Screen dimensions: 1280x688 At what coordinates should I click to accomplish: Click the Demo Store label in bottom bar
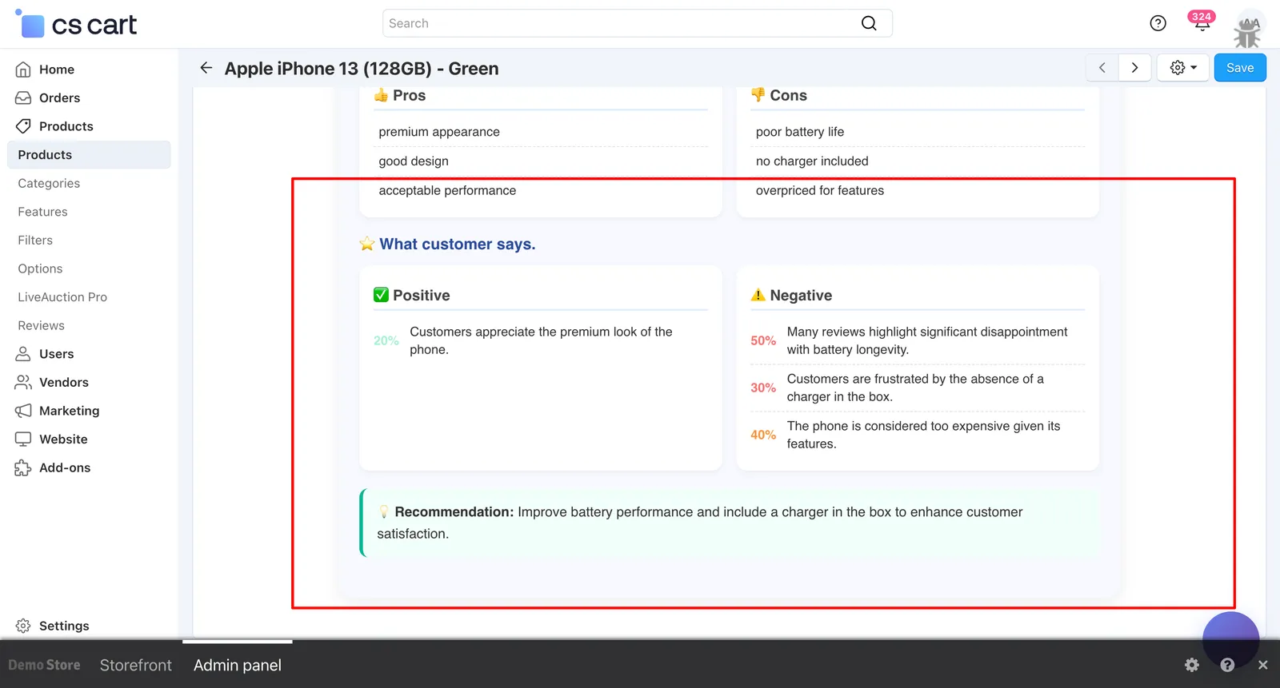coord(44,665)
